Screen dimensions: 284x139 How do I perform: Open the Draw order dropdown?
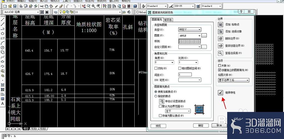pyautogui.click(x=234, y=80)
